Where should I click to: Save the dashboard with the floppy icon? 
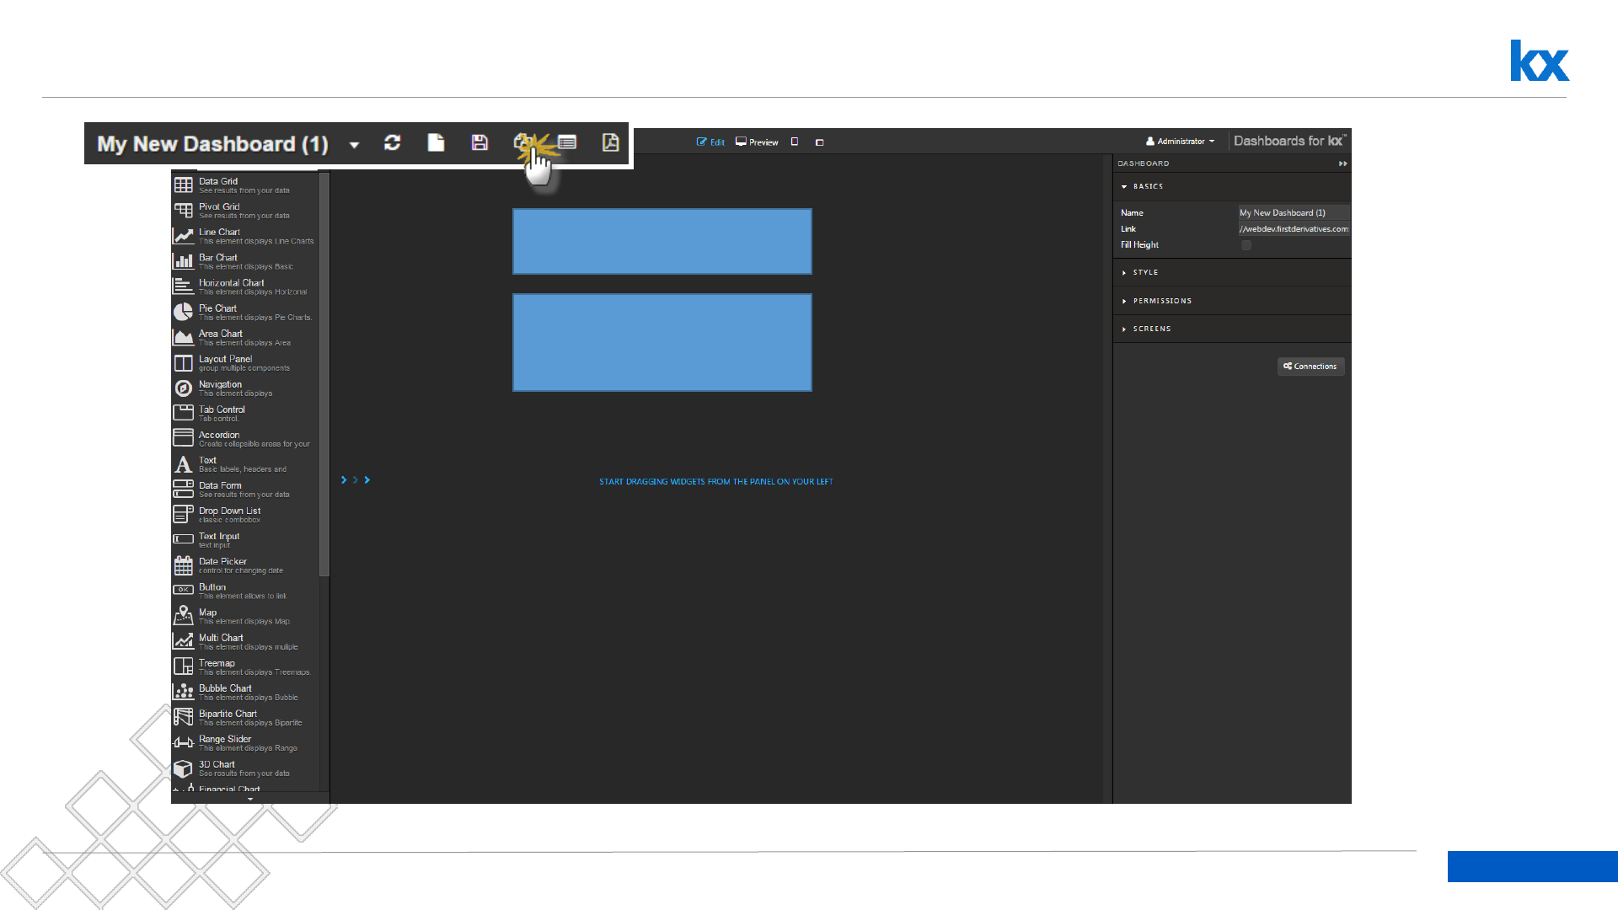(x=480, y=143)
